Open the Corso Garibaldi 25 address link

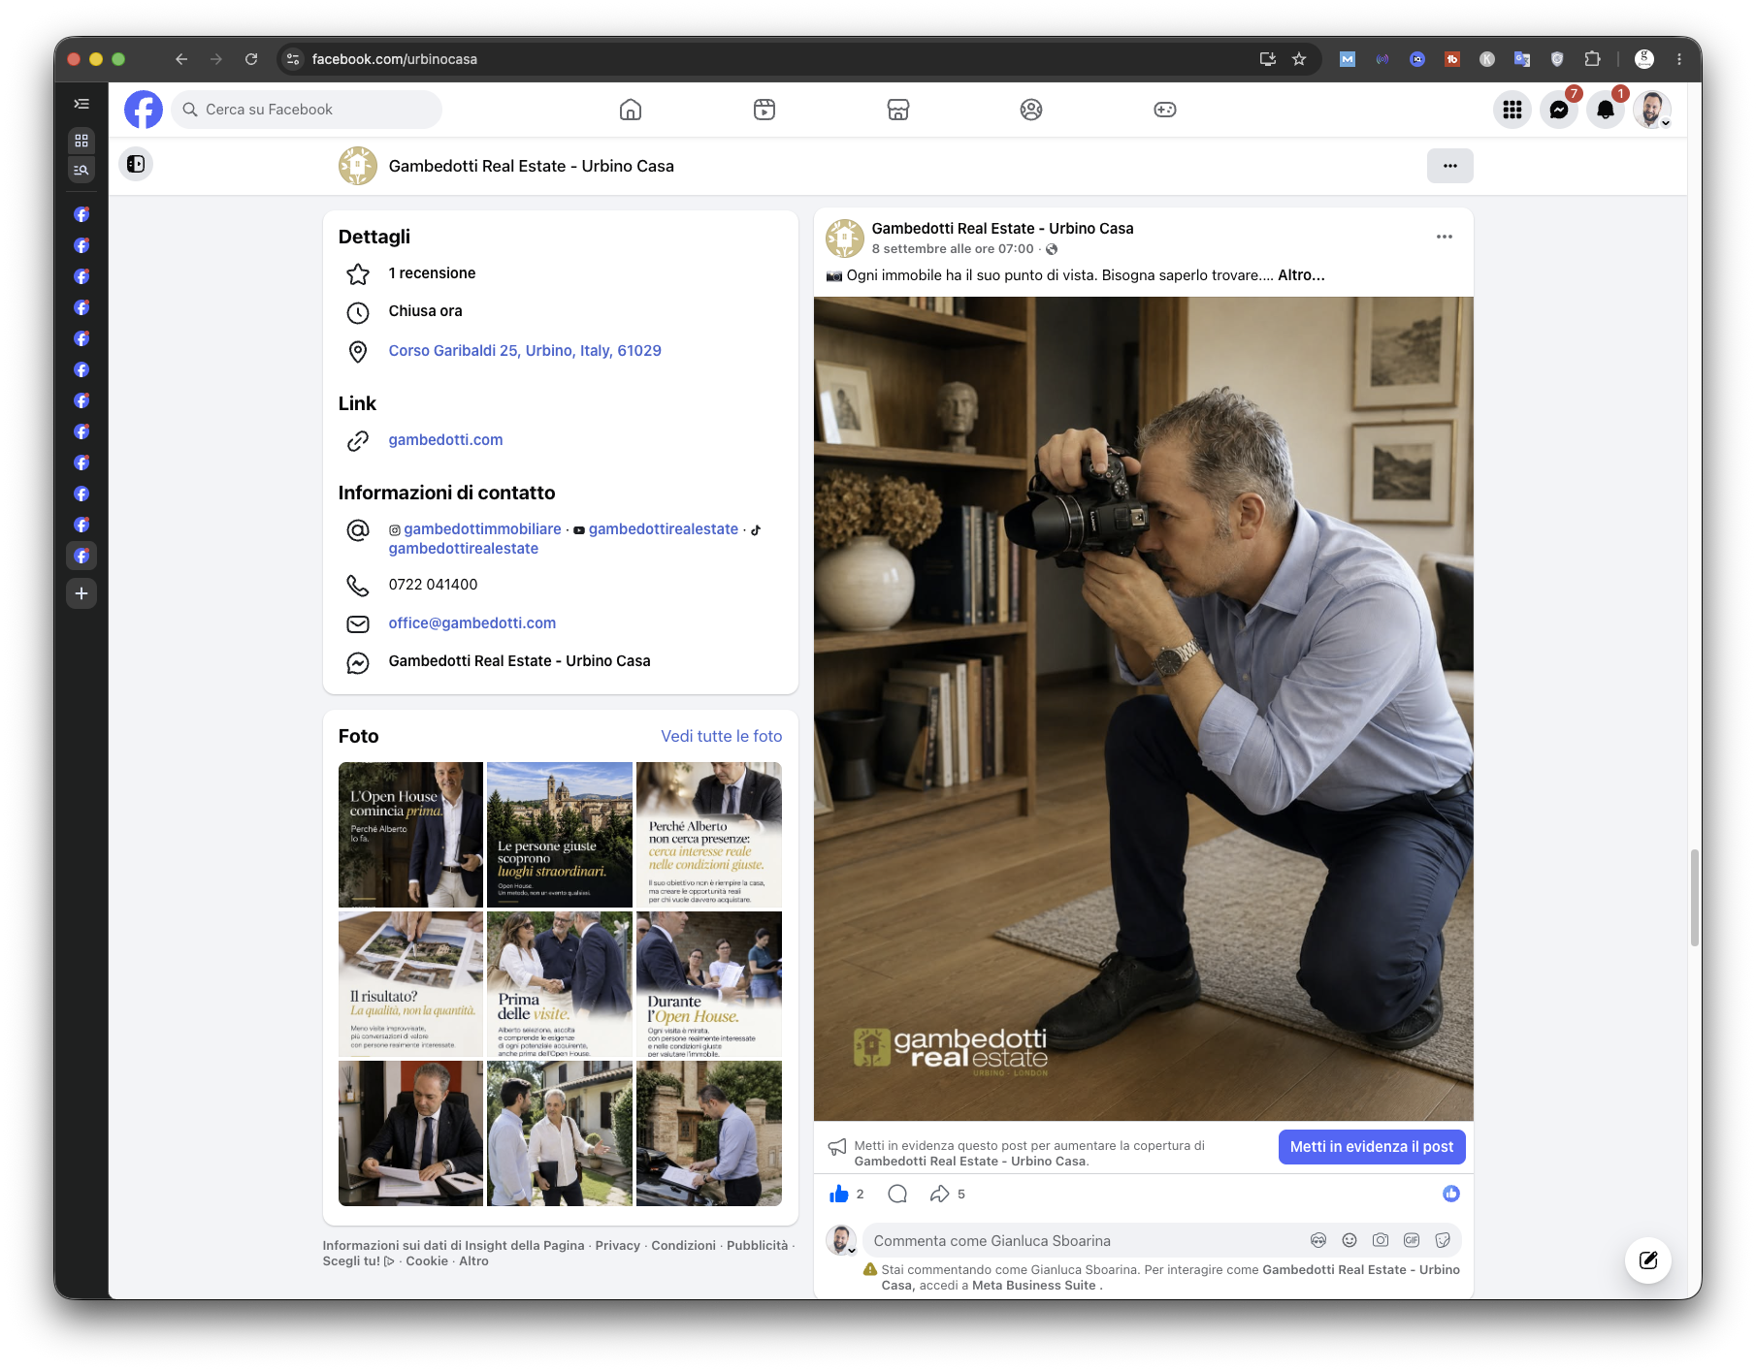point(525,351)
